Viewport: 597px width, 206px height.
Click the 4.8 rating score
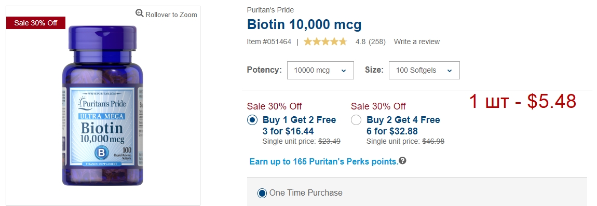tap(361, 42)
